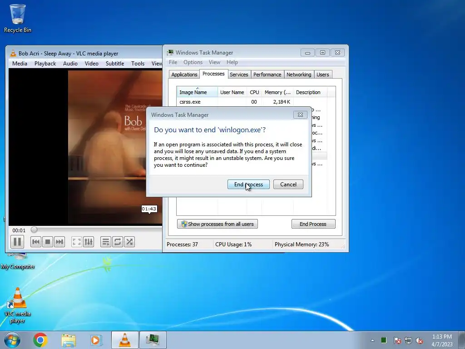
Task: Close the confirmation dialog with X
Action: 300,115
